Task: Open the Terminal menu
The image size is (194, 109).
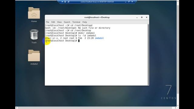Action: pos(76,22)
